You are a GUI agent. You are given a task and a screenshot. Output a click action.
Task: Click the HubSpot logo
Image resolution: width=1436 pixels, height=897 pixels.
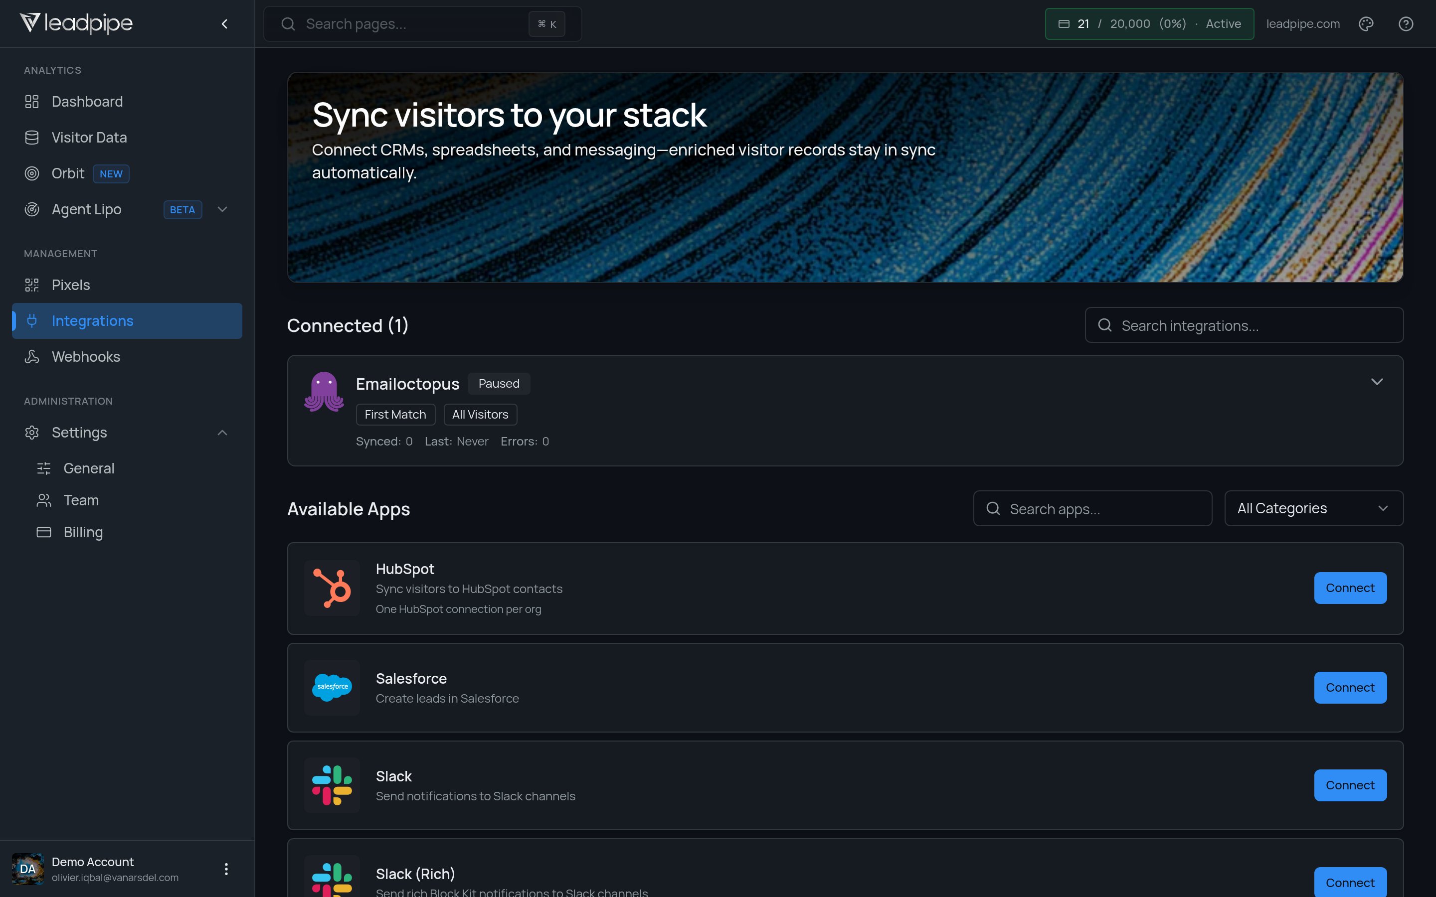point(332,588)
